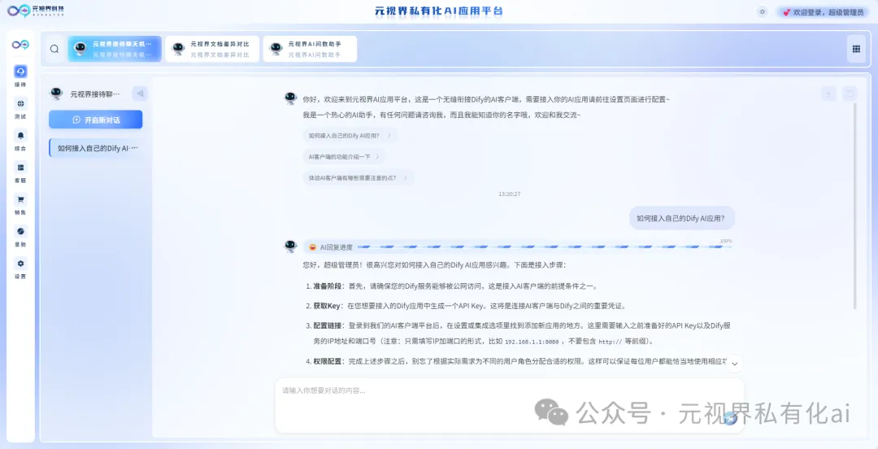The width and height of the screenshot is (878, 449).
Task: Click the emoji icon in AI回复进度 bar
Action: click(313, 246)
